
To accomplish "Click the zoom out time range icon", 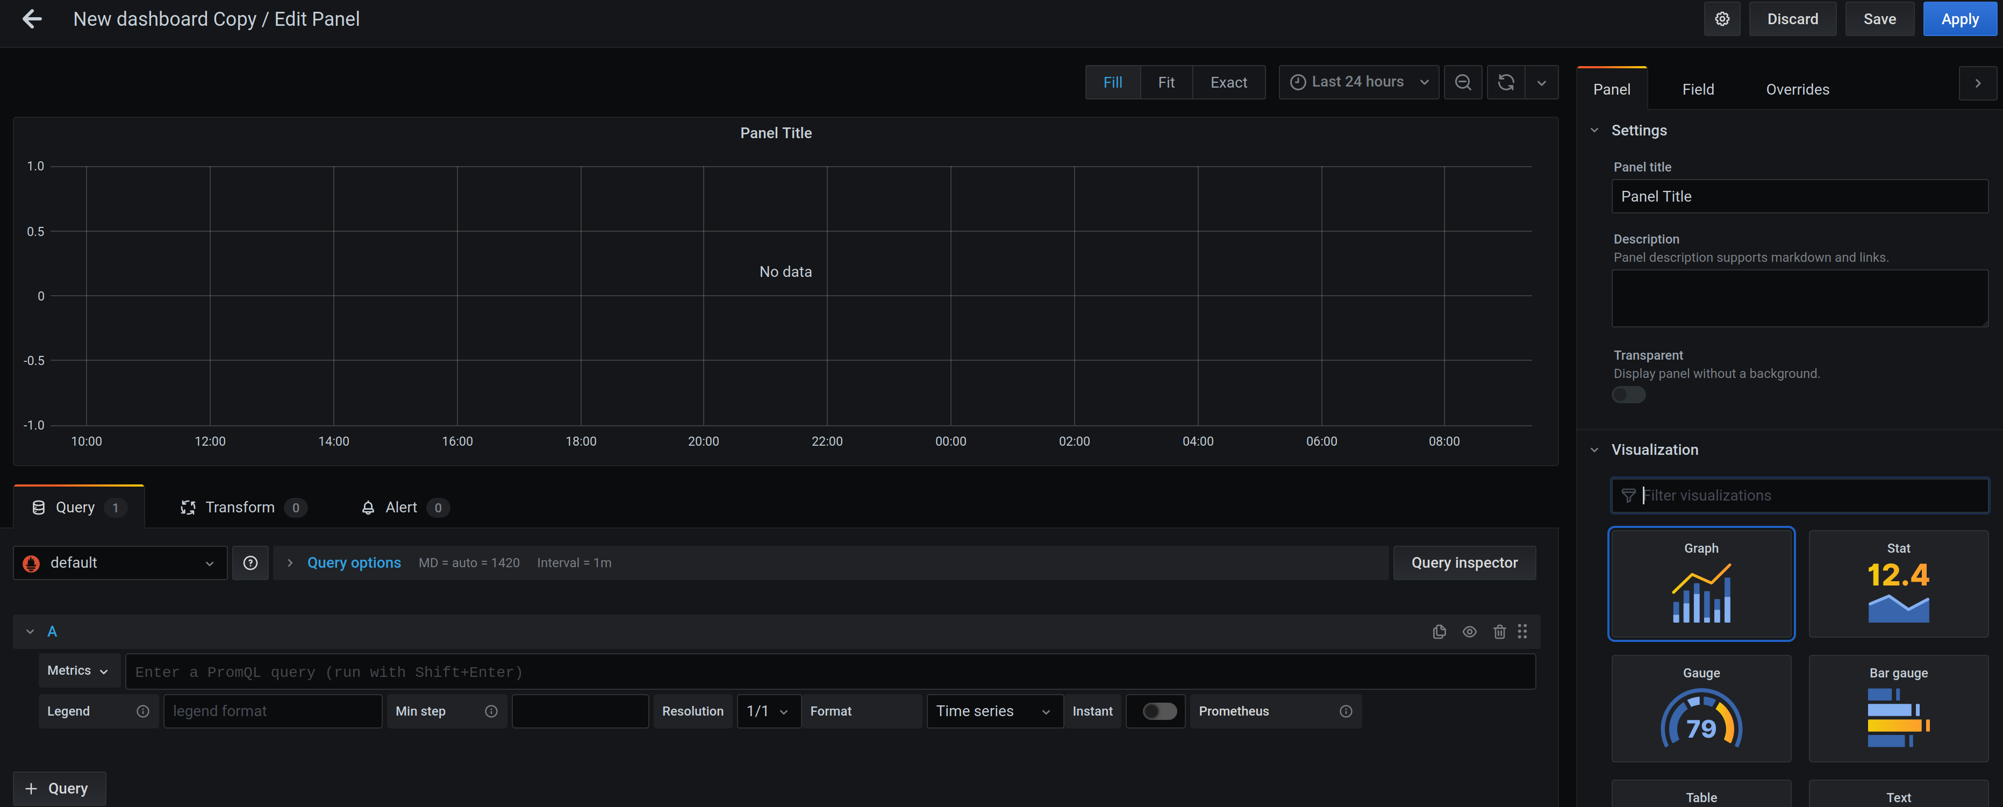I will [1463, 82].
